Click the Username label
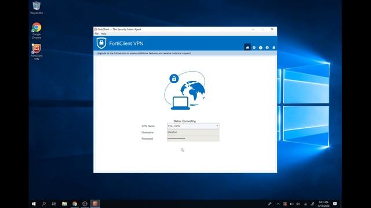This screenshot has width=371, height=208. click(x=147, y=132)
